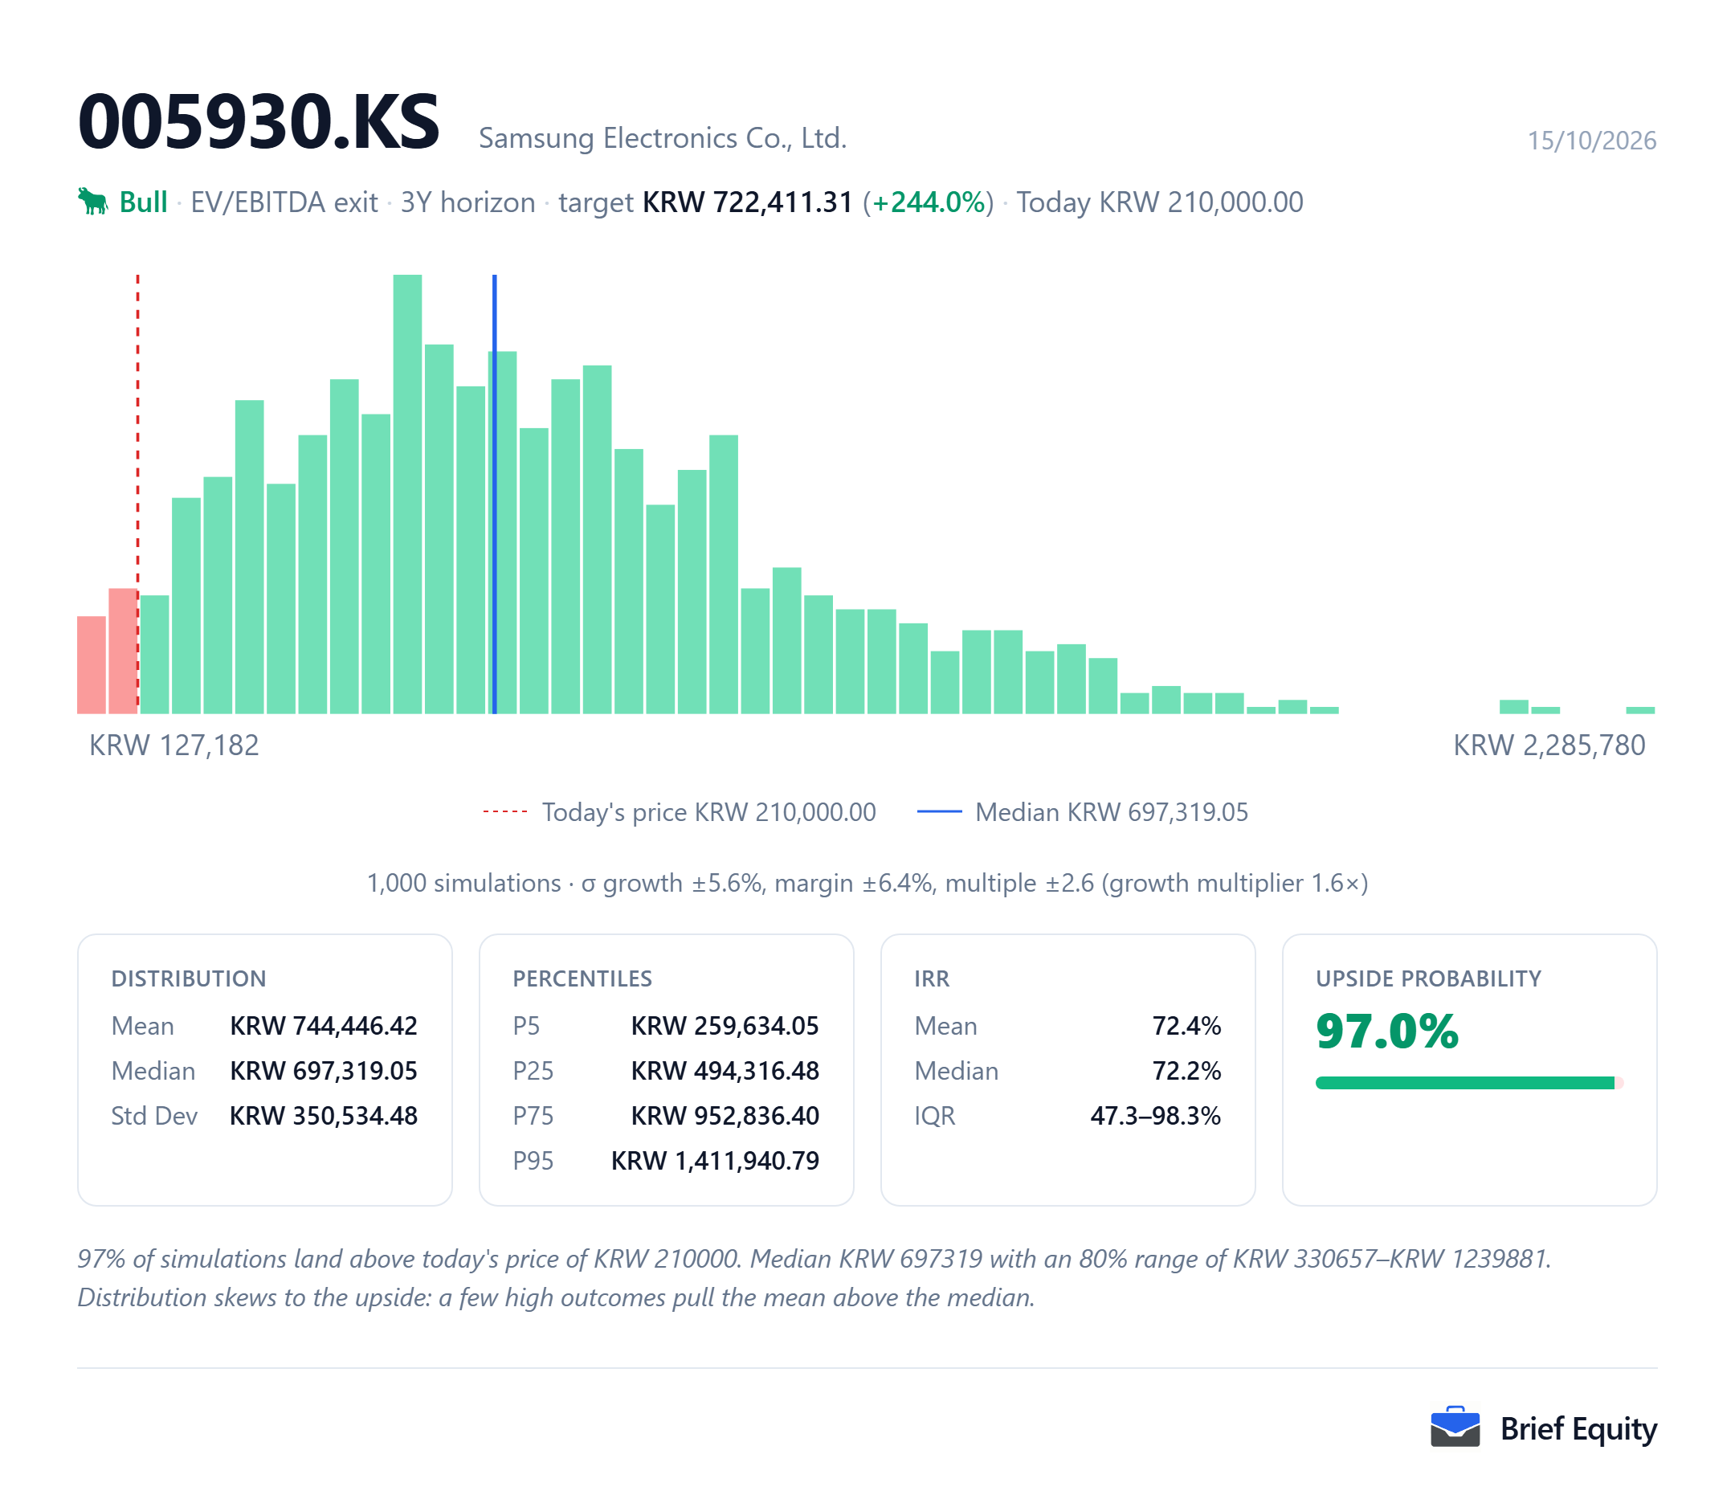1735x1491 pixels.
Task: Click the distribution Mean KRW 744,446.42 value
Action: click(323, 1026)
